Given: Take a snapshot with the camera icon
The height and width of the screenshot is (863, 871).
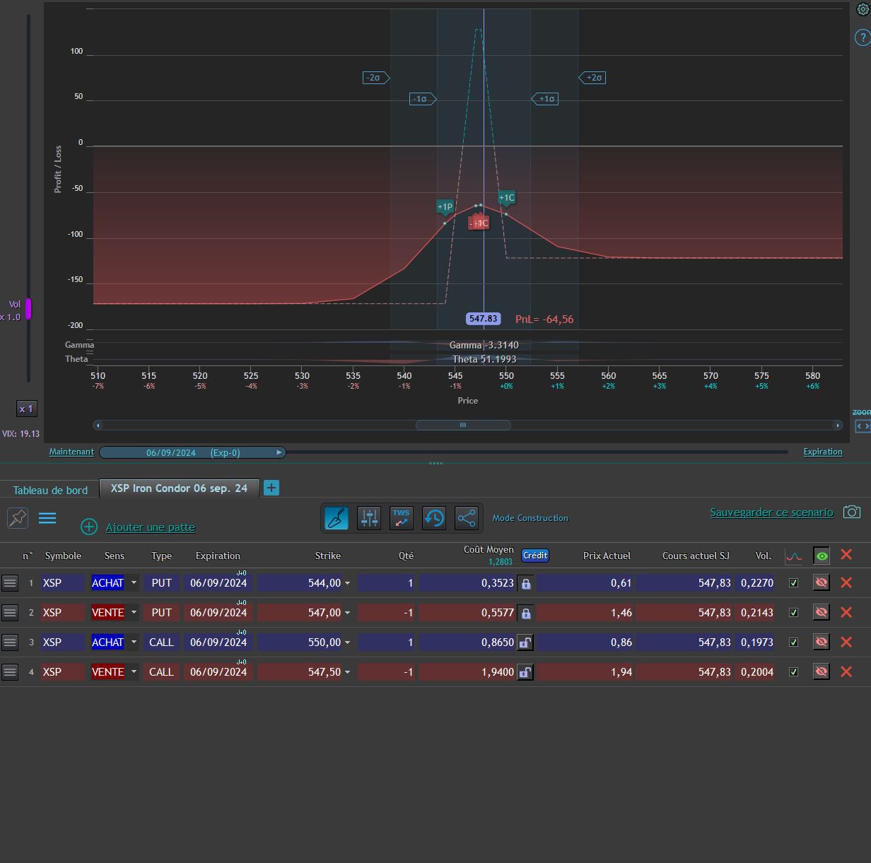Looking at the screenshot, I should (852, 512).
